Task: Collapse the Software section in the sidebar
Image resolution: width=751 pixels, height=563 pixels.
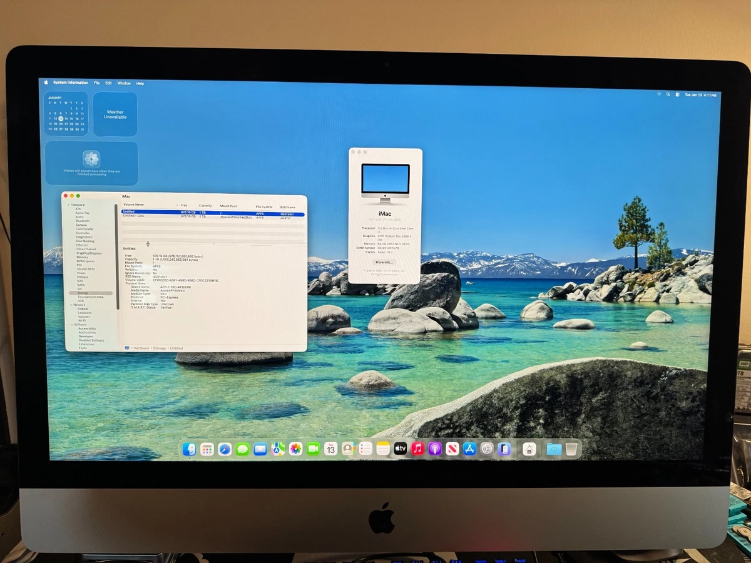Action: pos(71,325)
